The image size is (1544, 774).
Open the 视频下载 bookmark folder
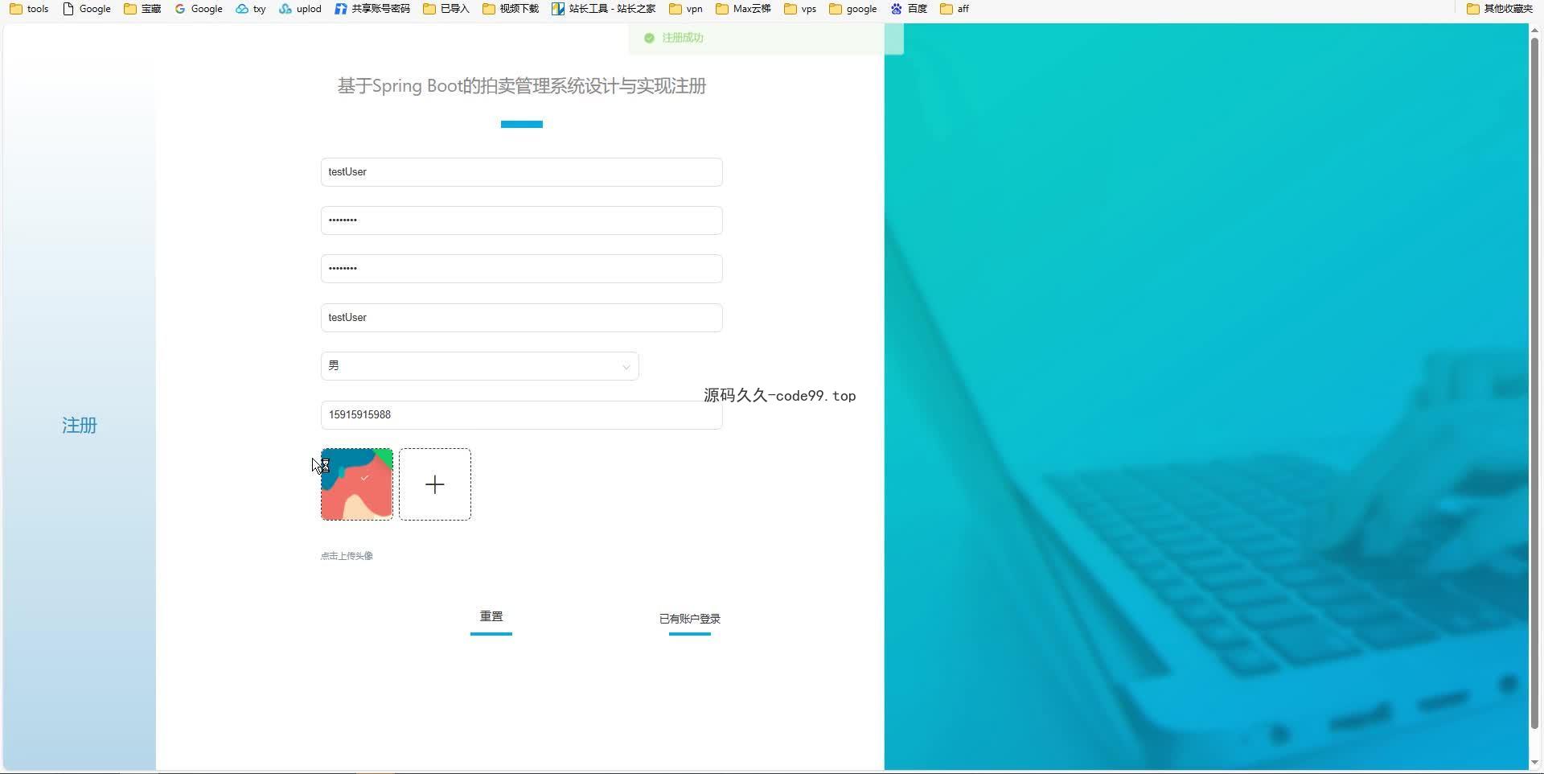[511, 9]
